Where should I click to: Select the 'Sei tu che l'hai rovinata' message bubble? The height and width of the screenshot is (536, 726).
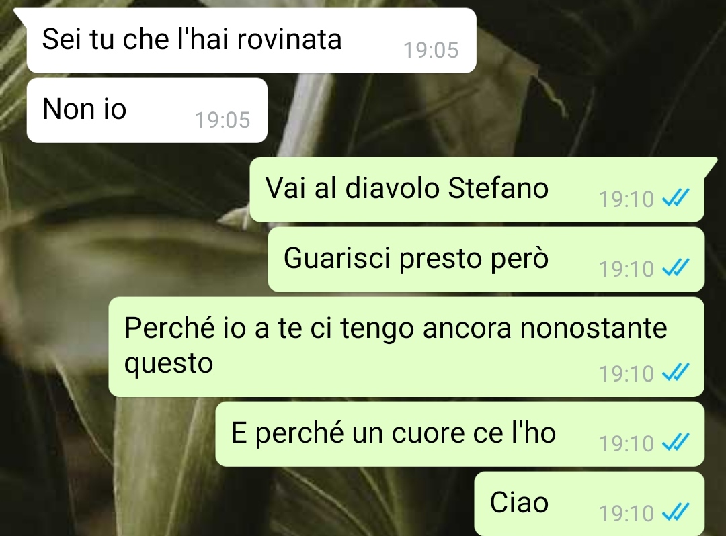[251, 41]
